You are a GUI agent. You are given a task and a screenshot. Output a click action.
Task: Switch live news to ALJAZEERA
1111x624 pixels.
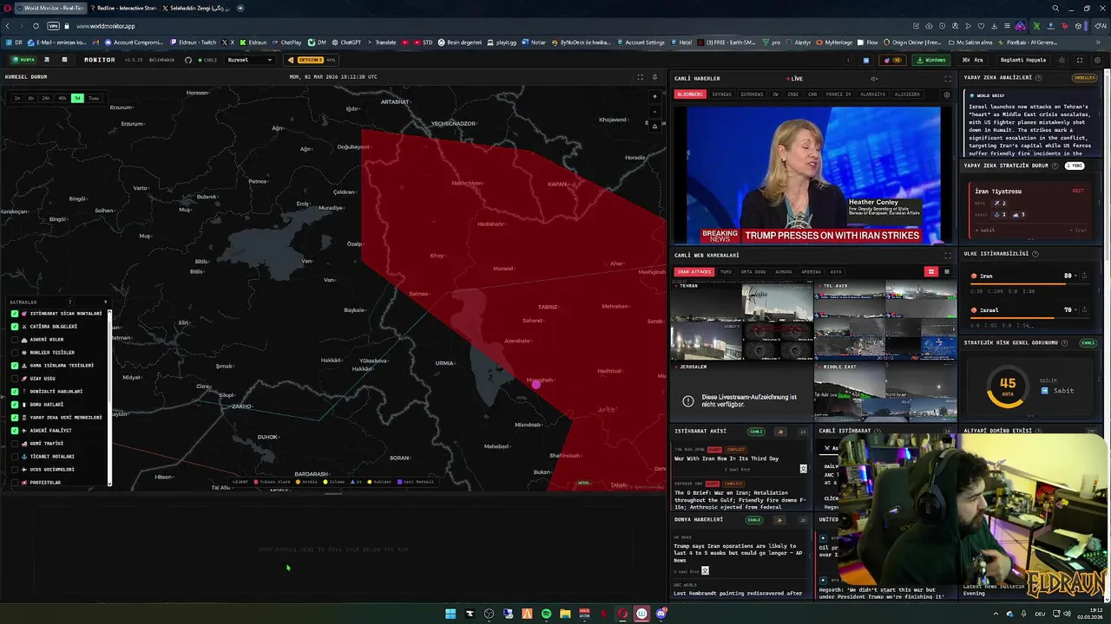point(907,94)
